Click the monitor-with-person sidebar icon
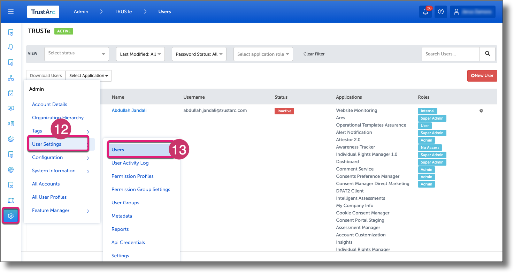The height and width of the screenshot is (273, 514). (11, 108)
